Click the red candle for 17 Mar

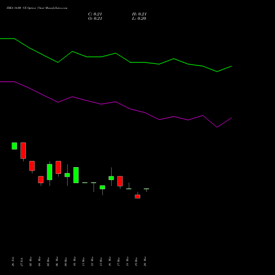coord(120,181)
